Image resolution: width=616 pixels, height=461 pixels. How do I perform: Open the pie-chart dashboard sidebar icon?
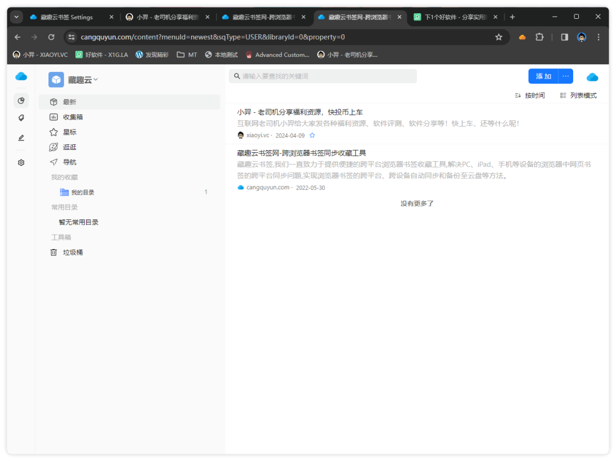(x=21, y=101)
